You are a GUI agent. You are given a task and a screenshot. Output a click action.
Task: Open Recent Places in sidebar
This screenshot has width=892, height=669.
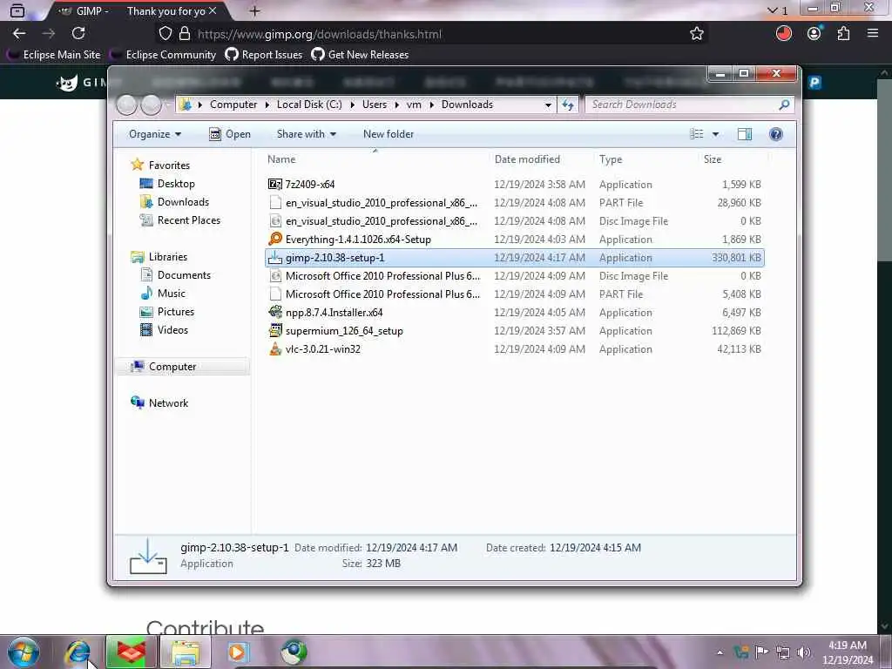pyautogui.click(x=180, y=220)
